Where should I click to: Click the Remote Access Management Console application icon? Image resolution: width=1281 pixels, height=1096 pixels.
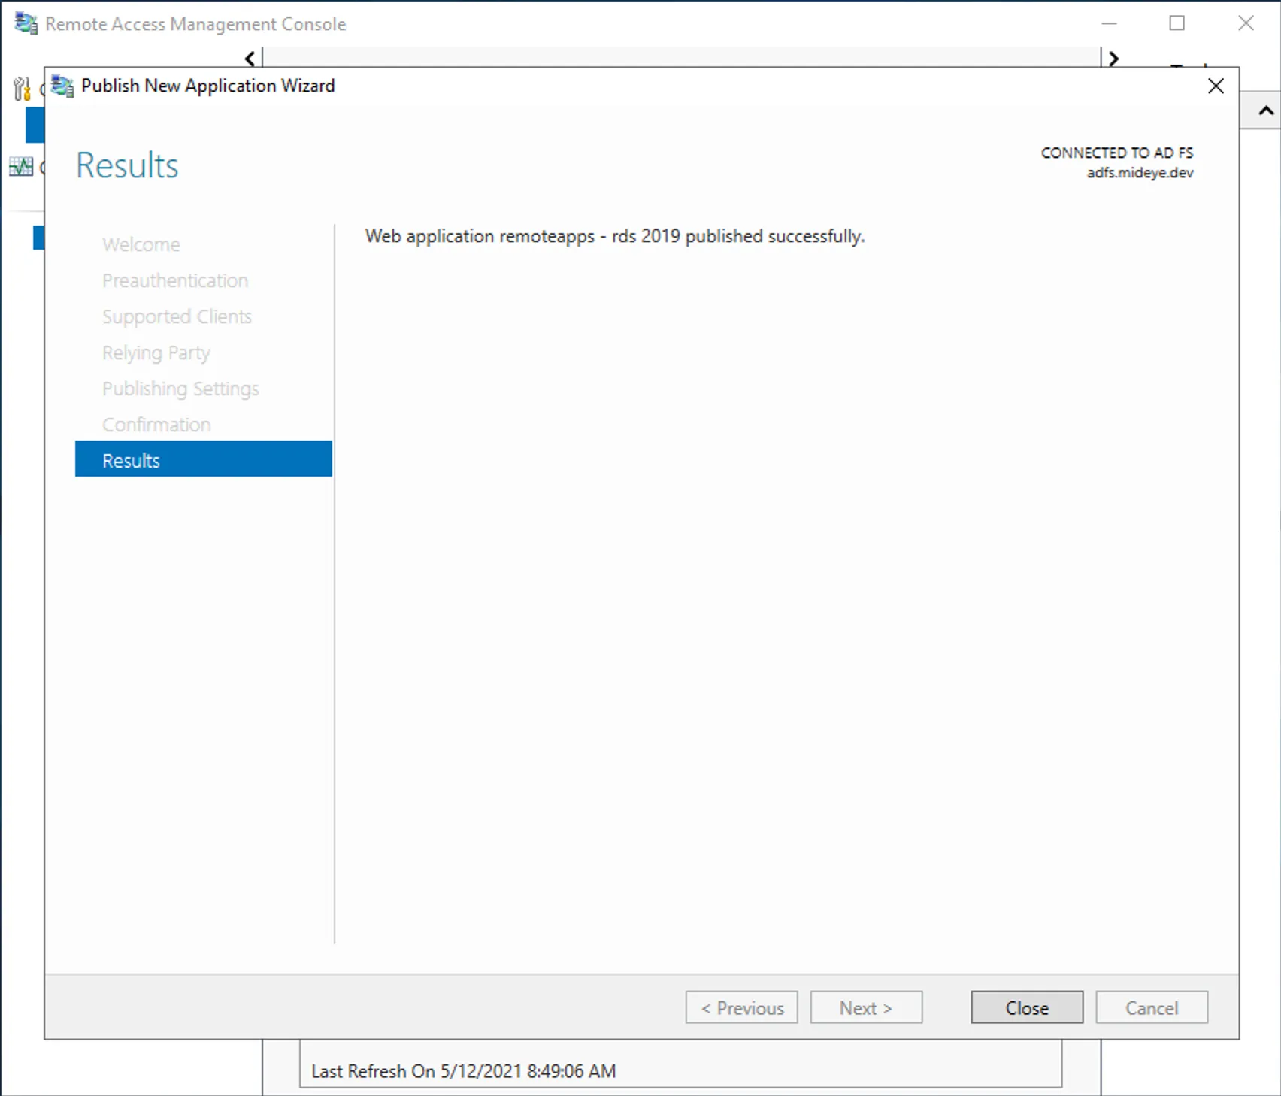click(x=25, y=23)
